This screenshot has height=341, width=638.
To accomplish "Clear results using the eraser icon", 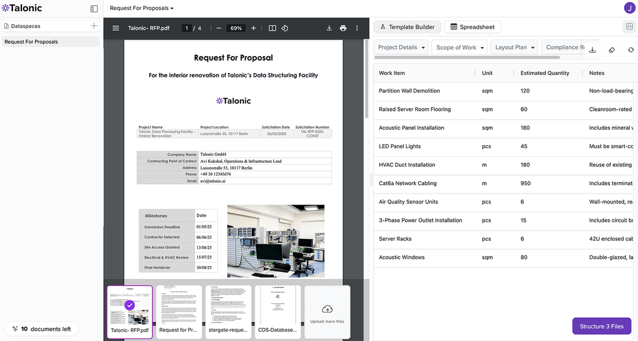I will 611,50.
